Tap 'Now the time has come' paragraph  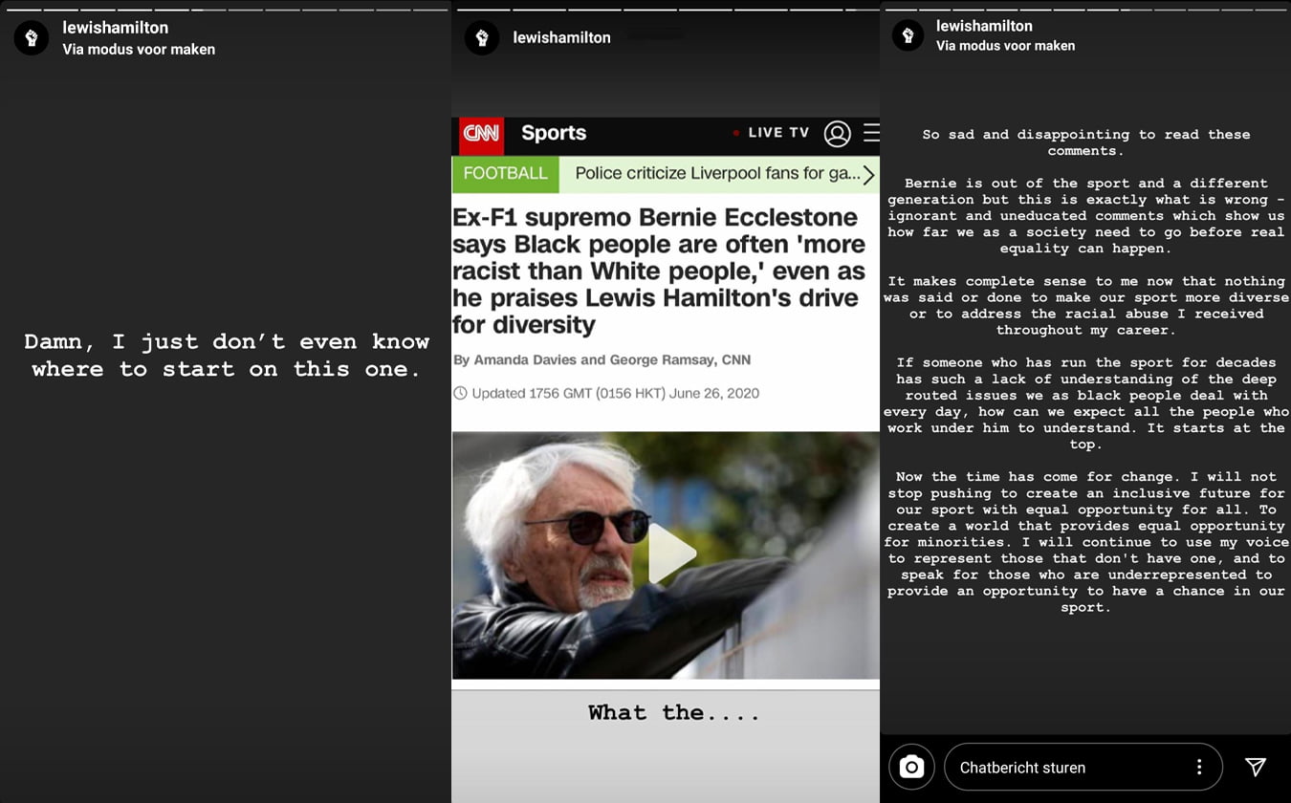(x=1085, y=542)
